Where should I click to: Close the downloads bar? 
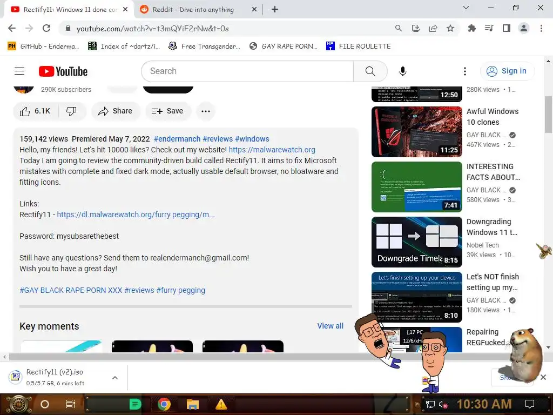543,377
